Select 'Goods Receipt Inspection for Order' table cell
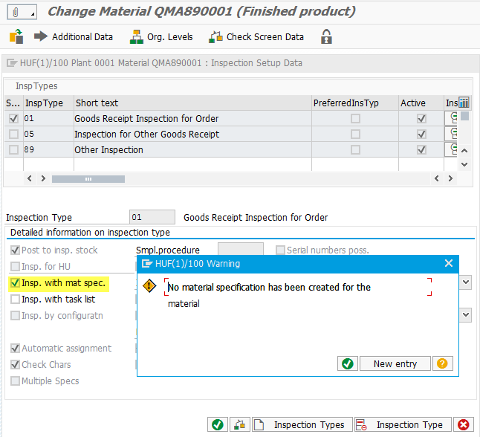The width and height of the screenshot is (480, 437). click(192, 118)
